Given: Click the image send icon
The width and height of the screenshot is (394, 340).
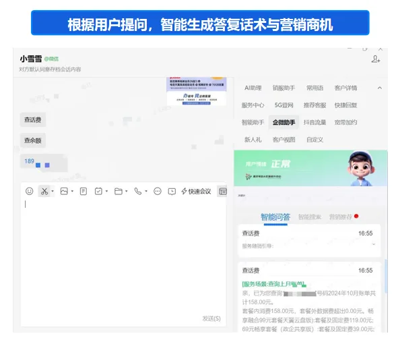Looking at the screenshot, I should point(64,192).
